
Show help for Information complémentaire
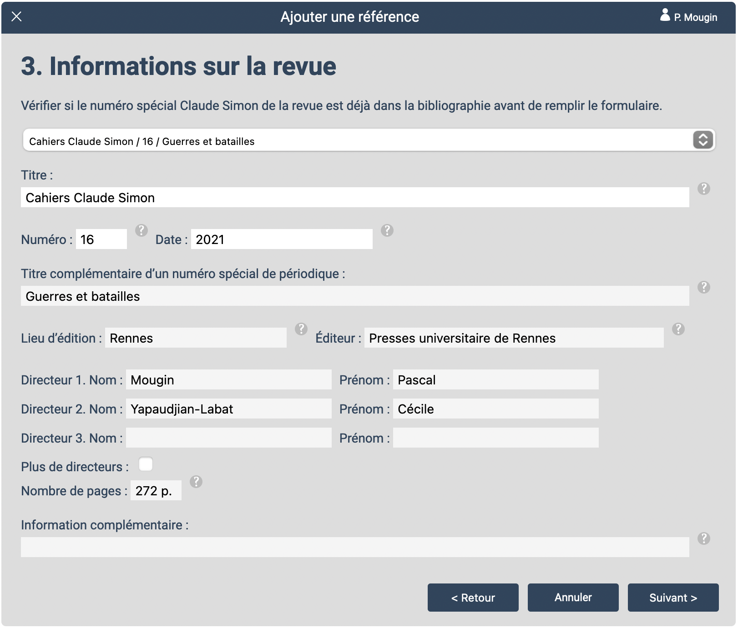pyautogui.click(x=703, y=538)
